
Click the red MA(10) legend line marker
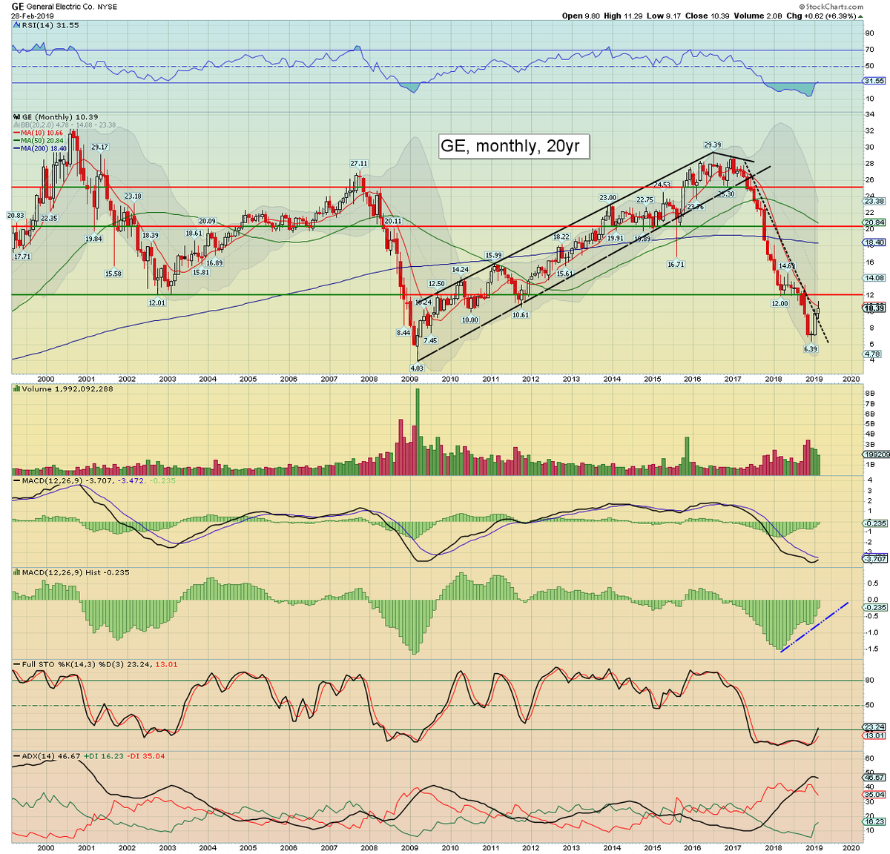pos(17,133)
